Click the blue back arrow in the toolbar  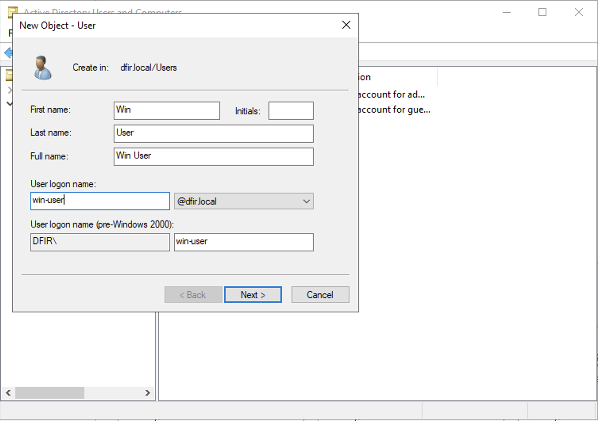pos(8,52)
